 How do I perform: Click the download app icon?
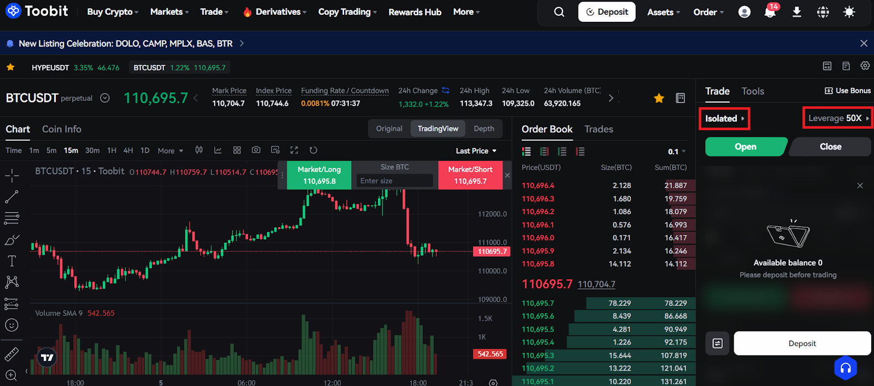pos(797,12)
